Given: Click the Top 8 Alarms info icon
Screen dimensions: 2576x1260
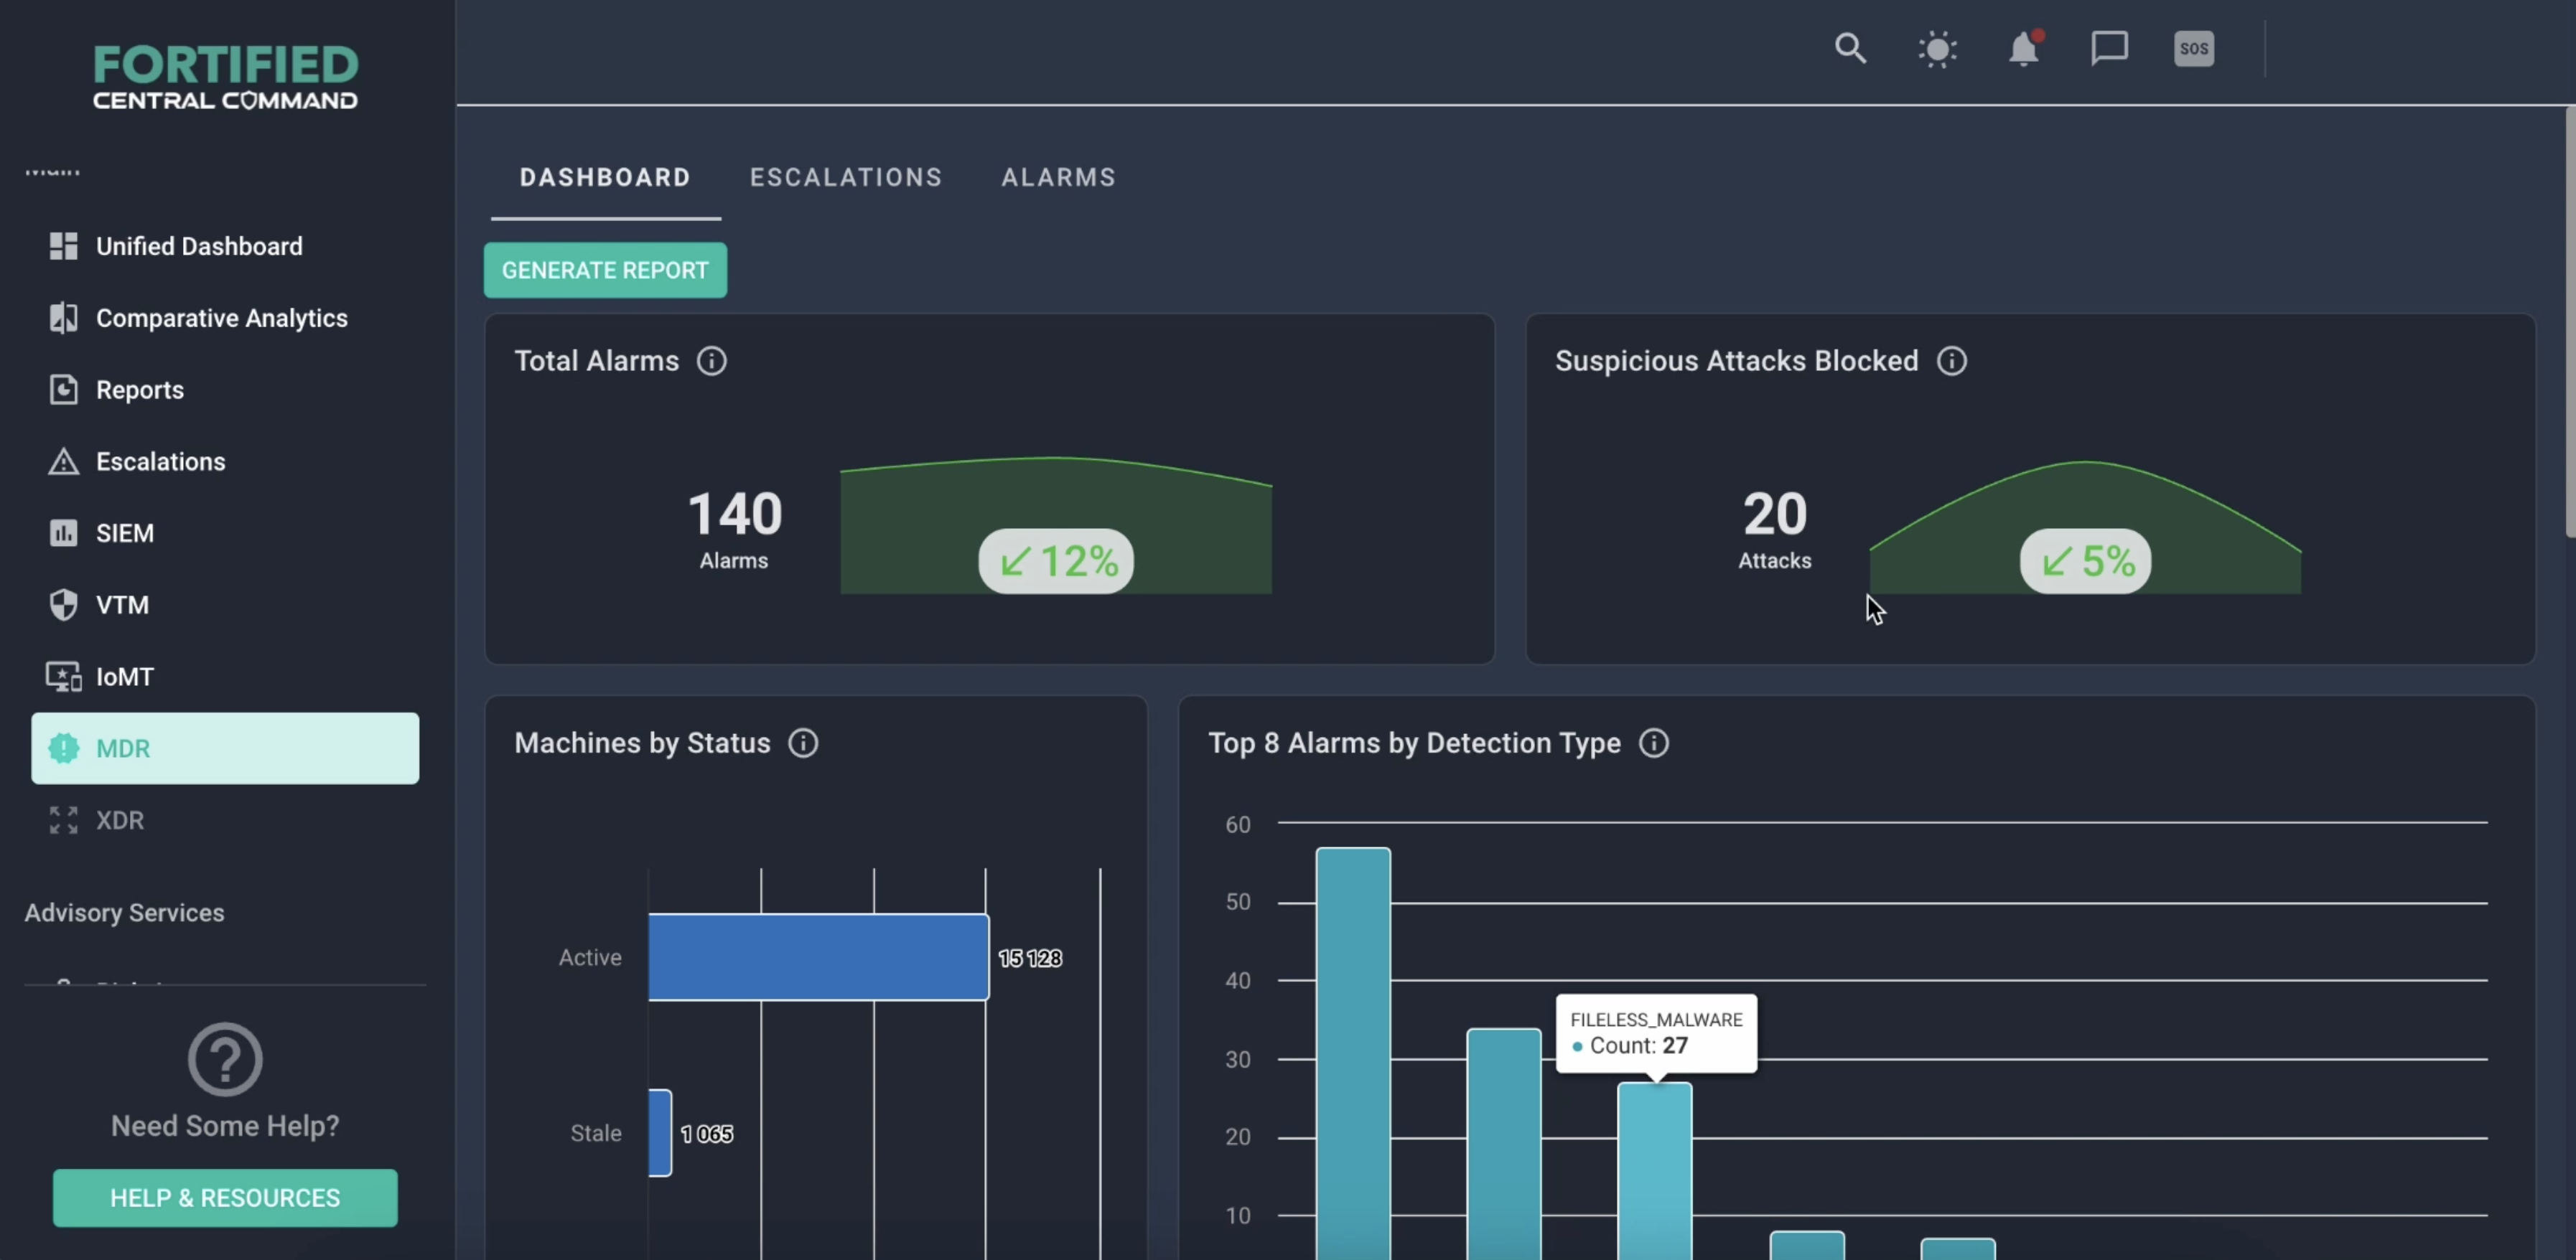Looking at the screenshot, I should tap(1654, 743).
